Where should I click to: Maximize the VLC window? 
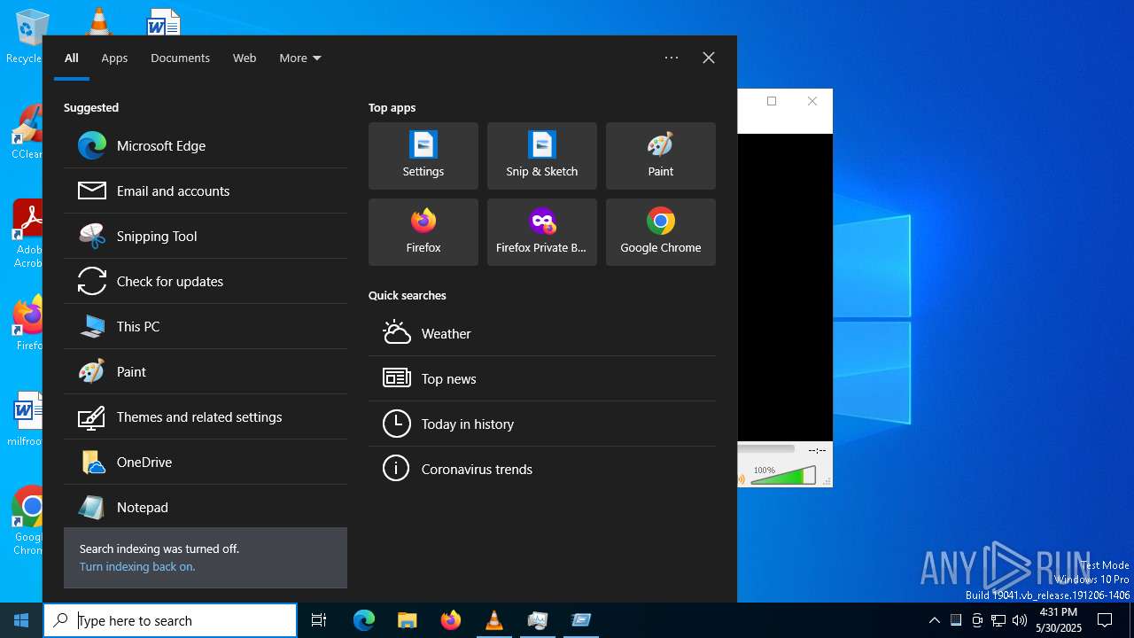pyautogui.click(x=772, y=101)
